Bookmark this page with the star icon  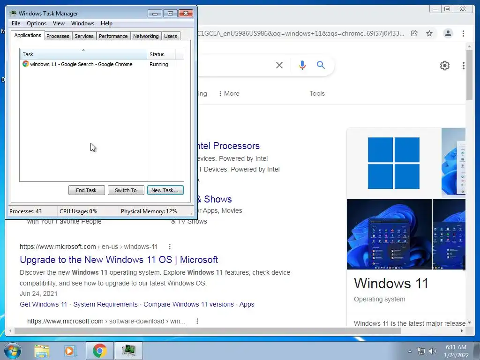coord(429,33)
